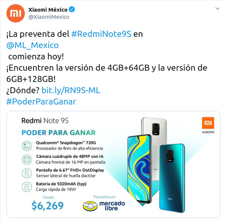The width and height of the screenshot is (226, 224).
Task: Click the Xiaomi logo in the promo image
Action: coord(208,125)
